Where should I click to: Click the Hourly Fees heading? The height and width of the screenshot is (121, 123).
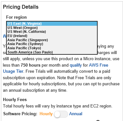pyautogui.click(x=15, y=99)
